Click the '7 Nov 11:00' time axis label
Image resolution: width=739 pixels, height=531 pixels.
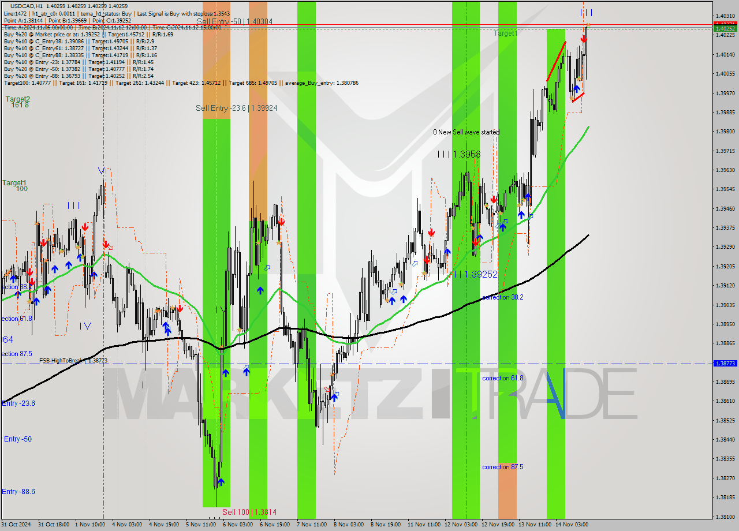pos(312,525)
